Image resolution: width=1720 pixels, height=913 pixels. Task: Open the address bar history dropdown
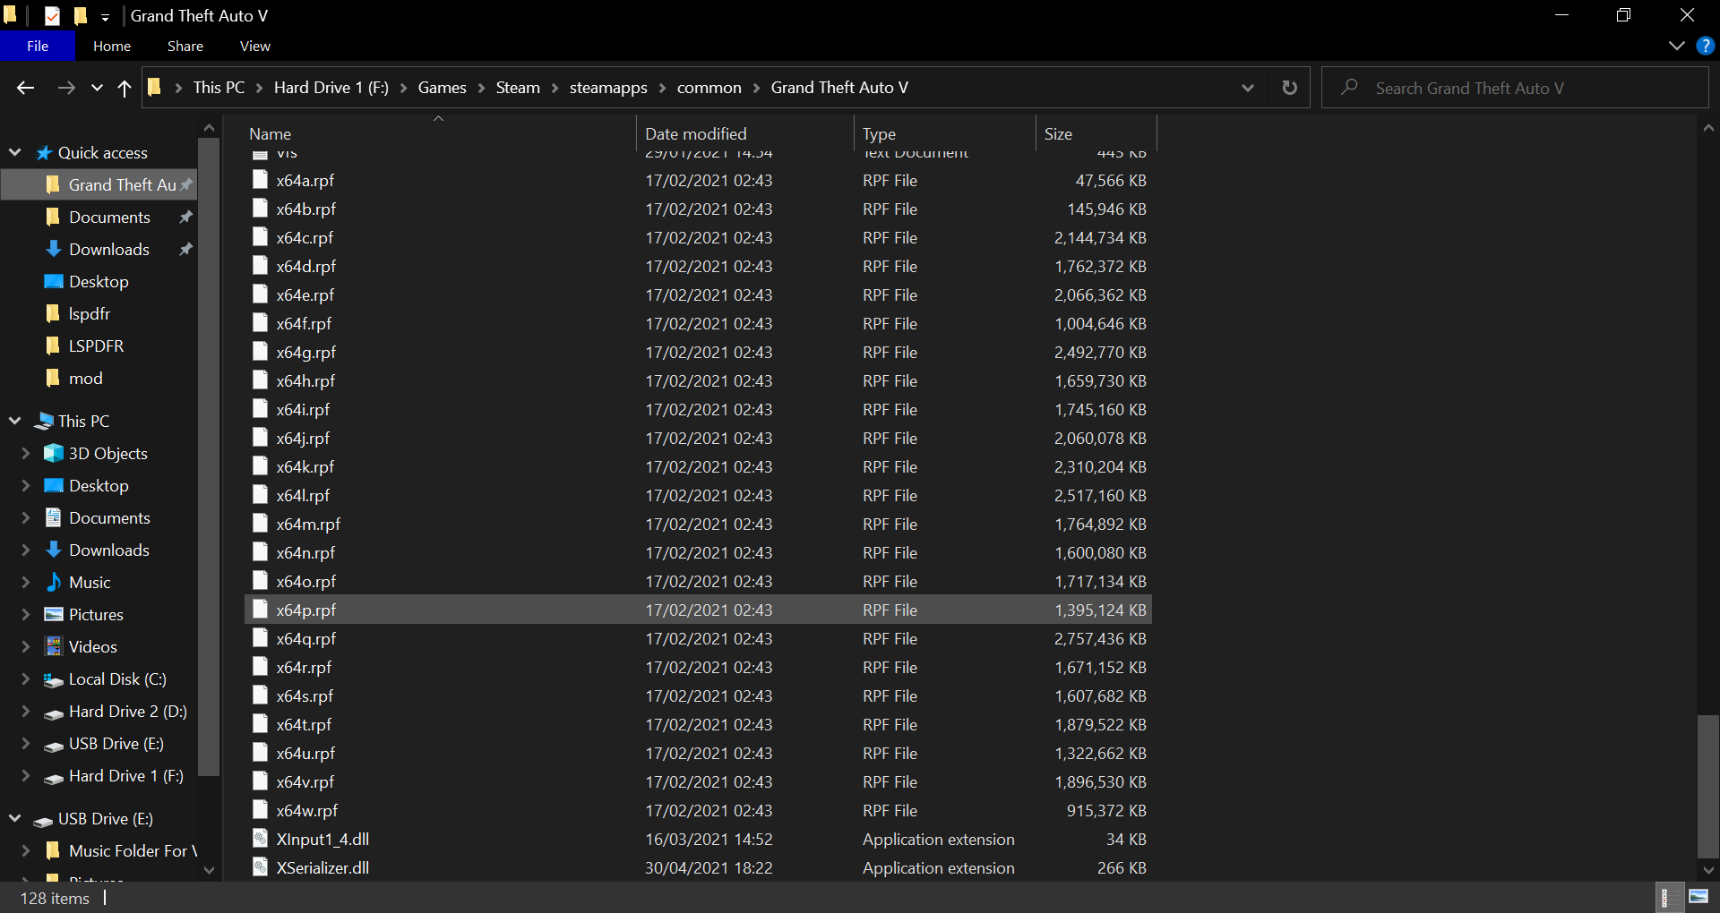(1247, 88)
